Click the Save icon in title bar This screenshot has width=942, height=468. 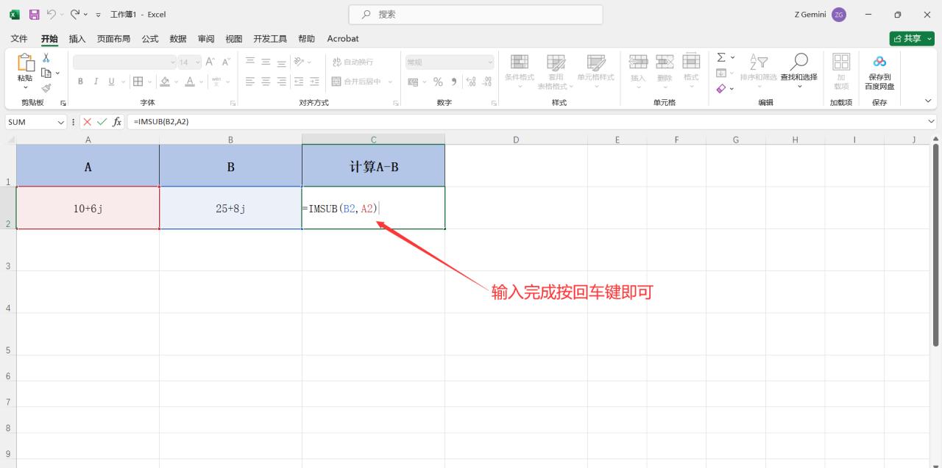(x=34, y=14)
